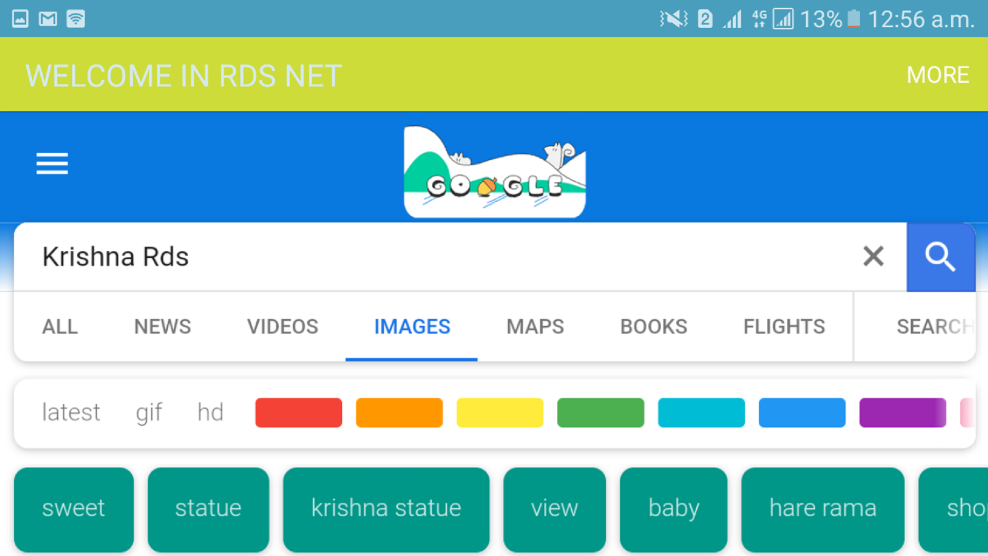
Task: Tap the krishna statue suggestion chip
Action: pyautogui.click(x=386, y=509)
